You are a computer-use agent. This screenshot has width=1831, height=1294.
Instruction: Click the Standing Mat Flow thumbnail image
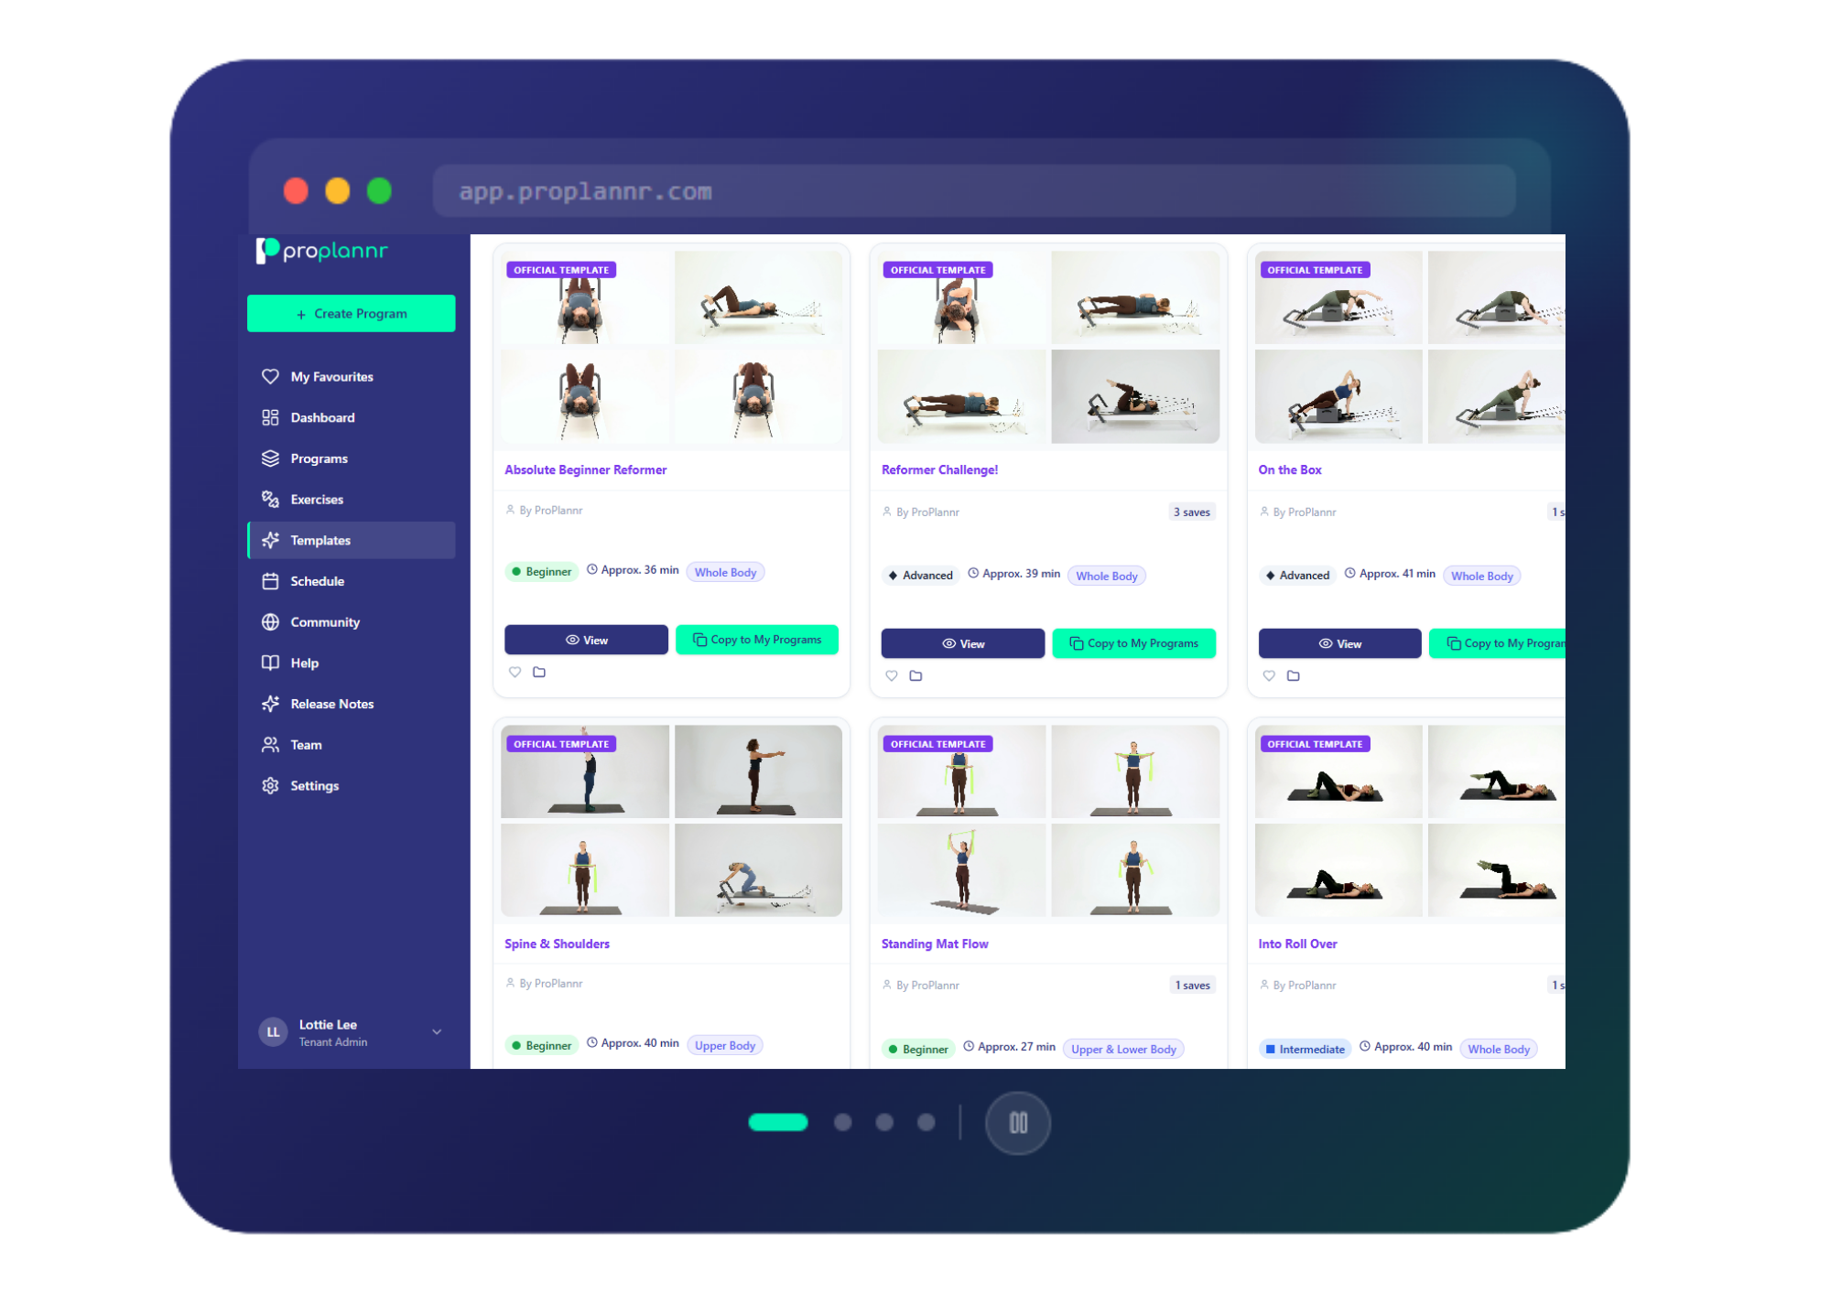click(1048, 821)
